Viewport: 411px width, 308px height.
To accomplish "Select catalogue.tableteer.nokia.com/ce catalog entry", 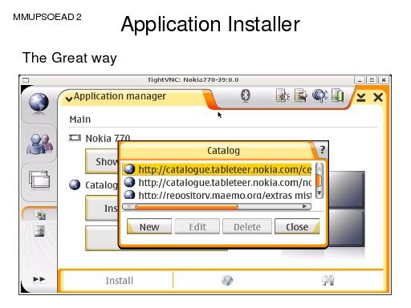I will (218, 169).
